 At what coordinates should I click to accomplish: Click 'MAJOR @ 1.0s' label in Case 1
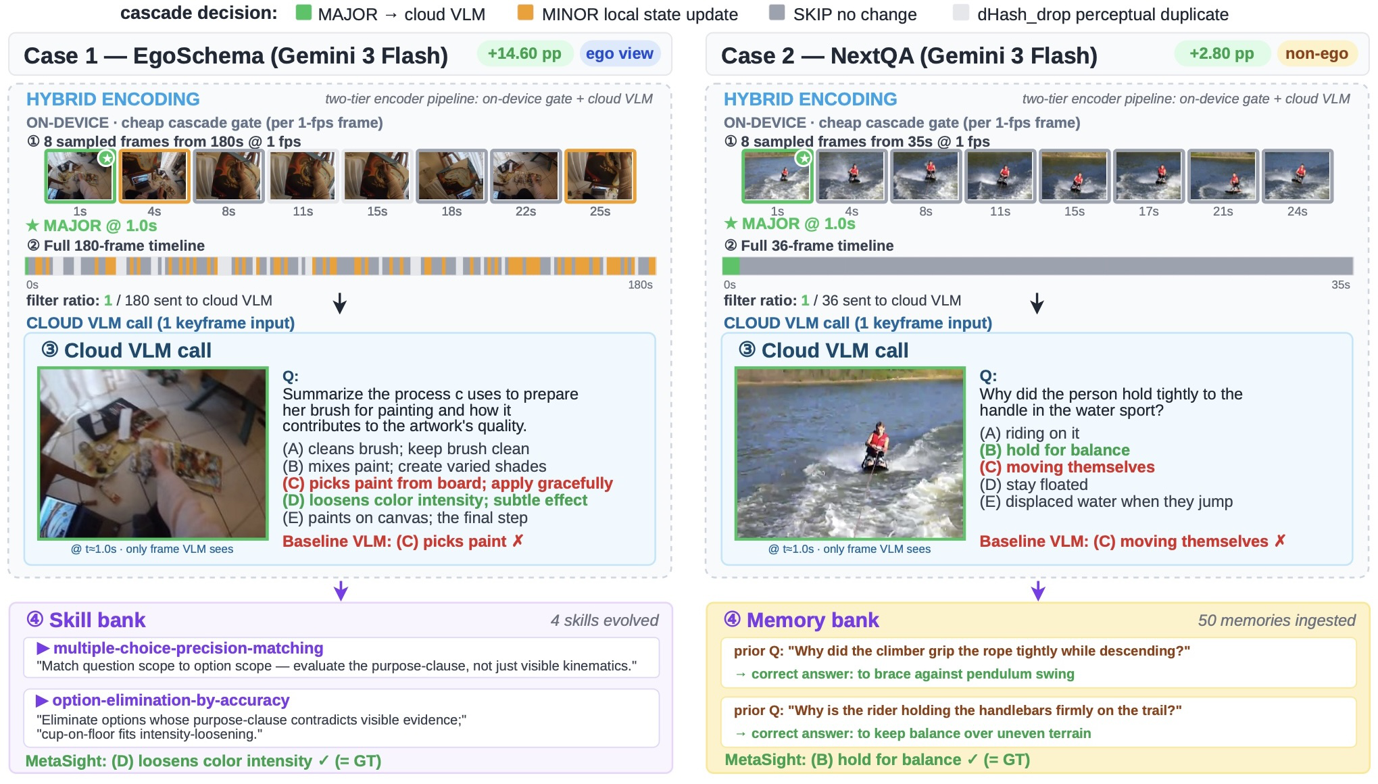(91, 226)
